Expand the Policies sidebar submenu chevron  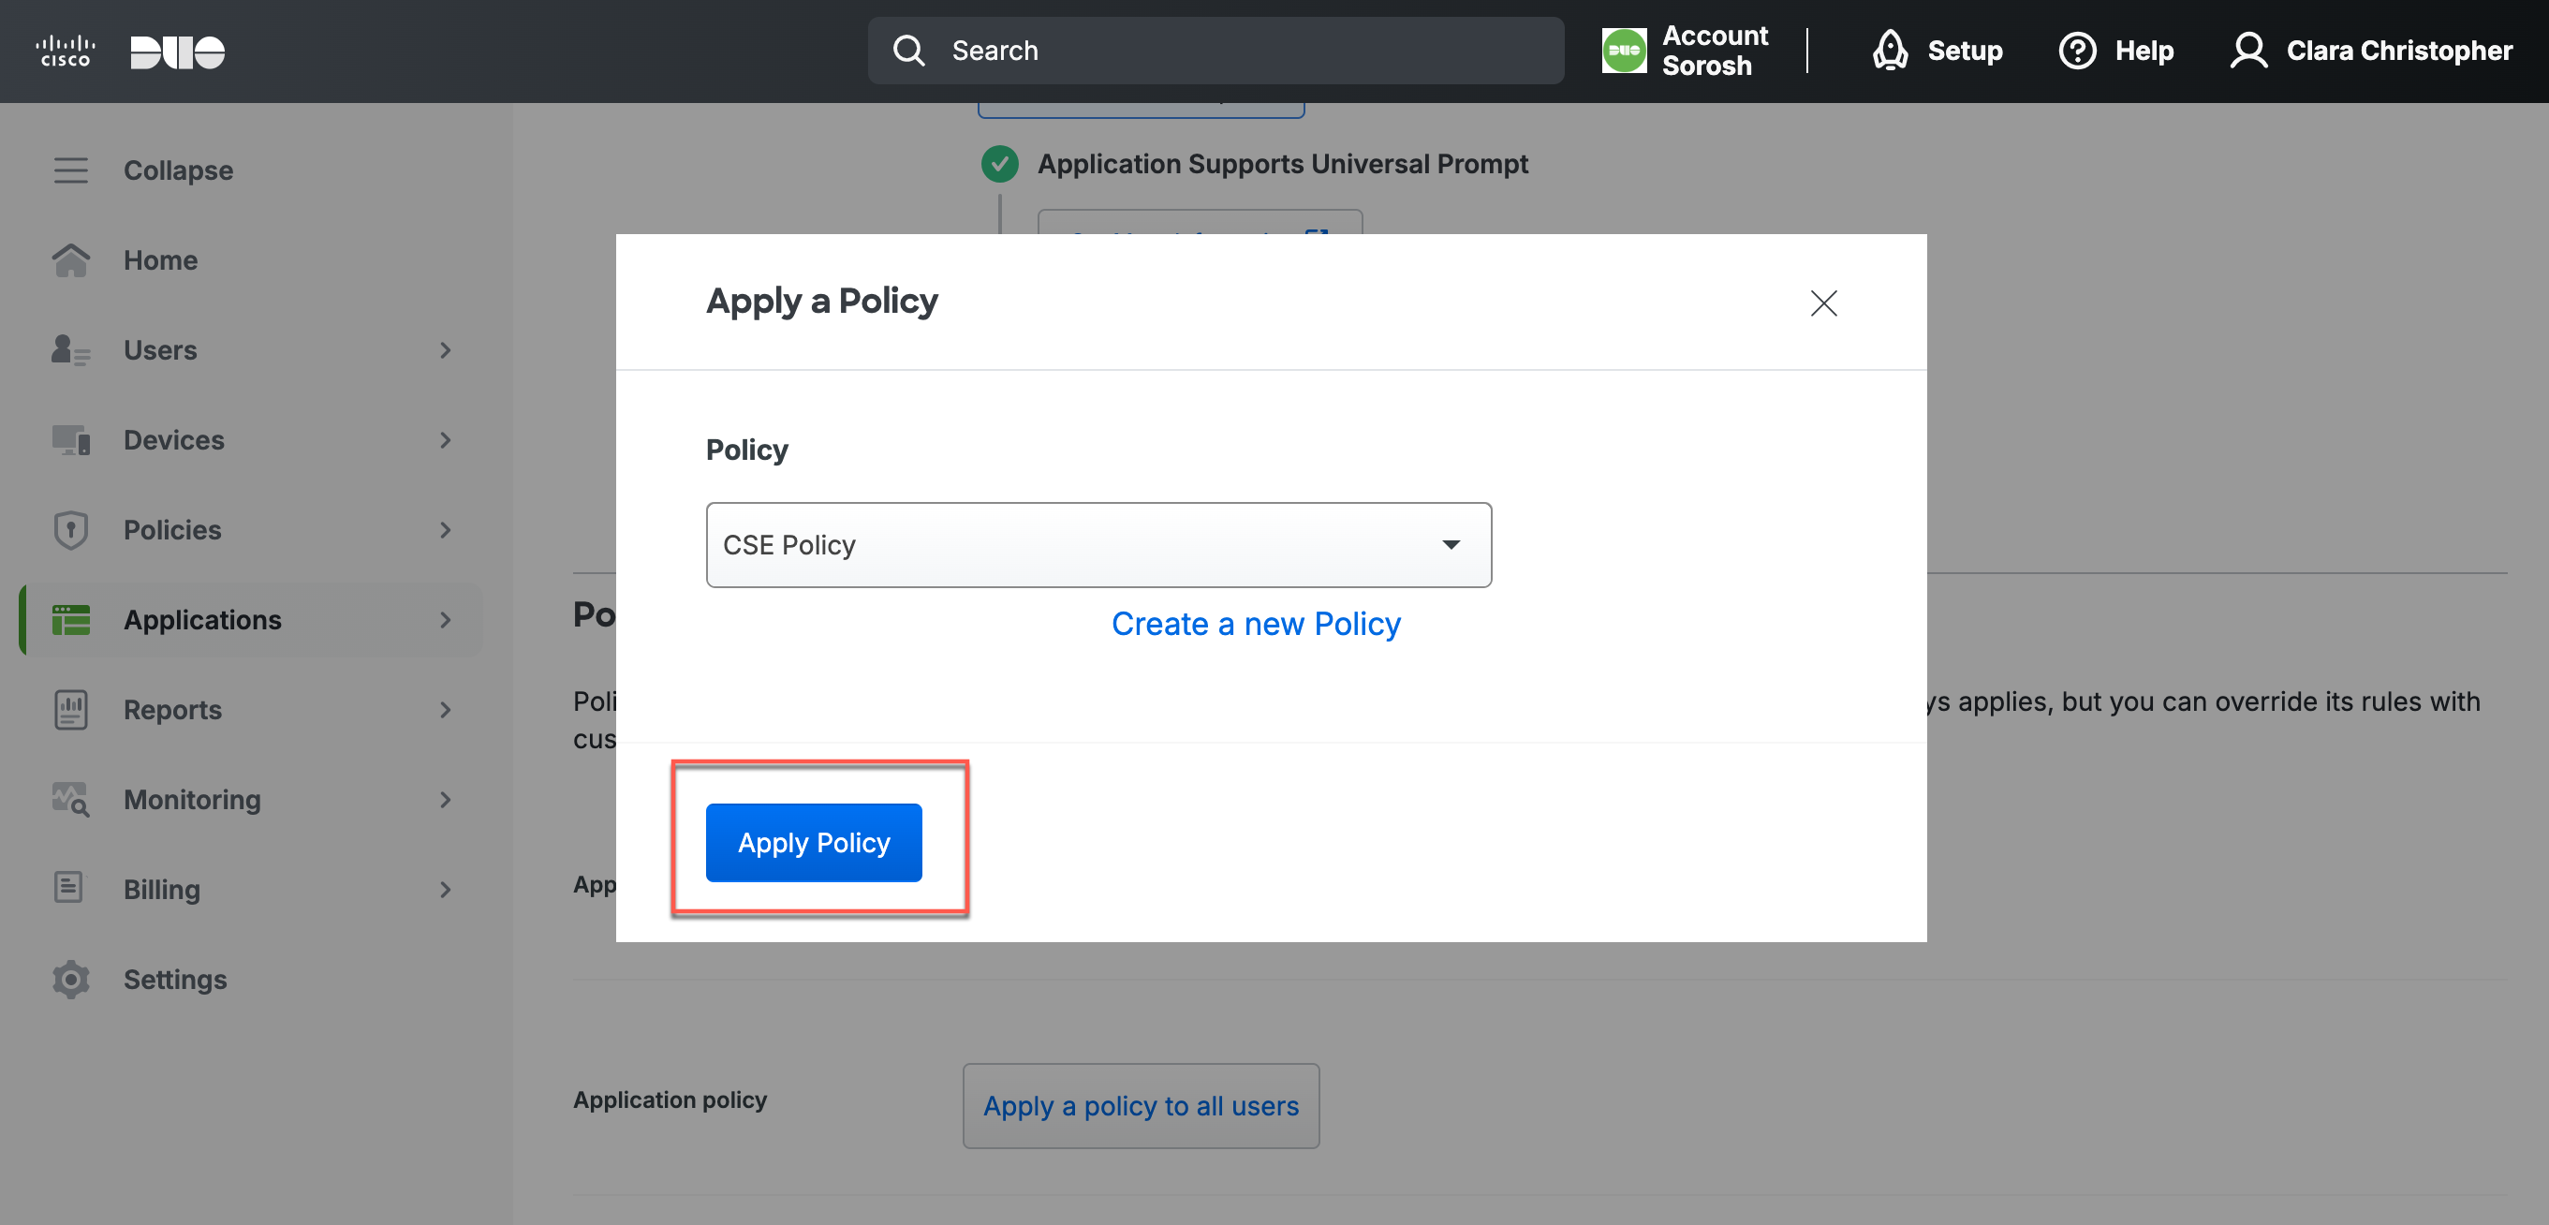(446, 530)
